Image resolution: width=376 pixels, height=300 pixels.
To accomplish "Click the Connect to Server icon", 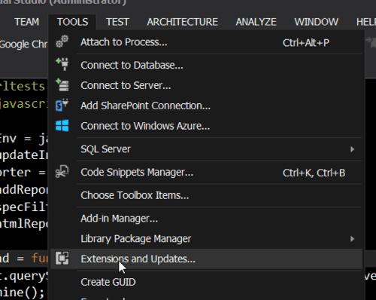I will pos(62,85).
